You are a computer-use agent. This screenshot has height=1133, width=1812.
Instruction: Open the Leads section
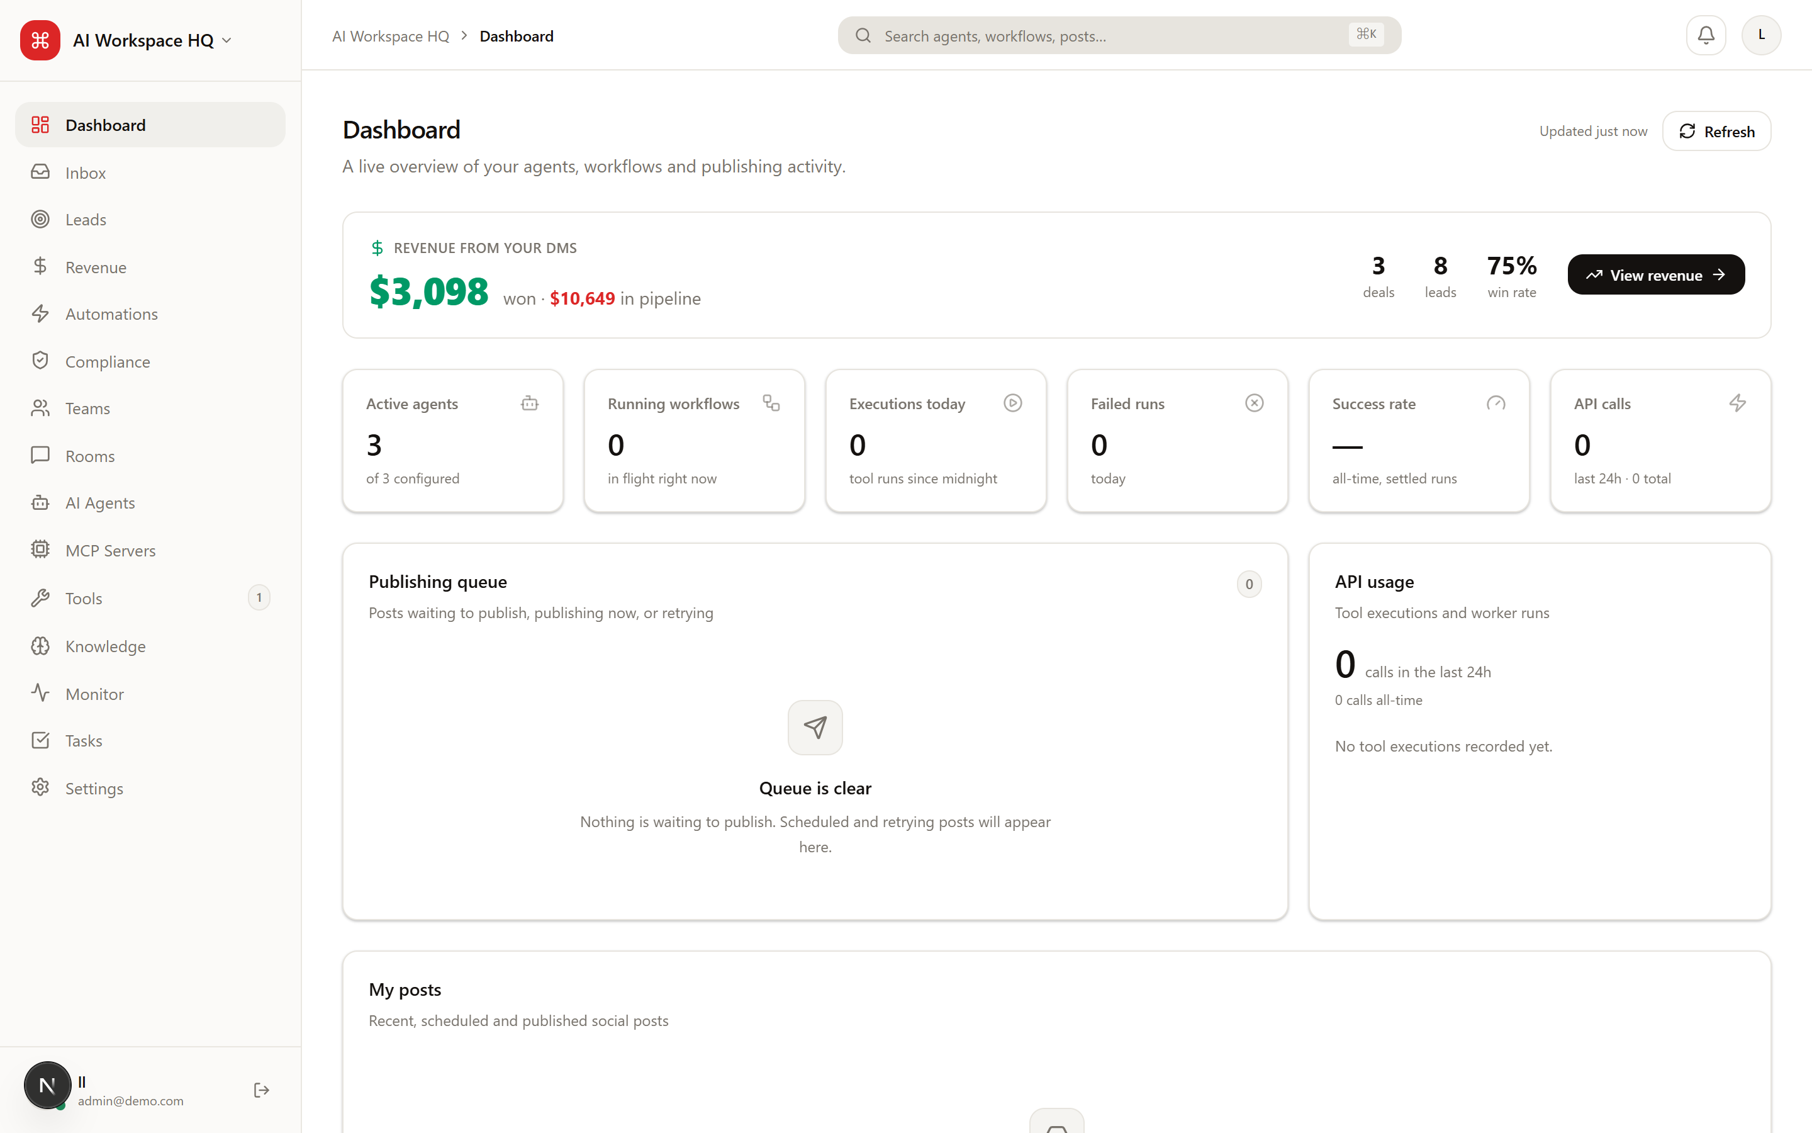click(x=150, y=220)
